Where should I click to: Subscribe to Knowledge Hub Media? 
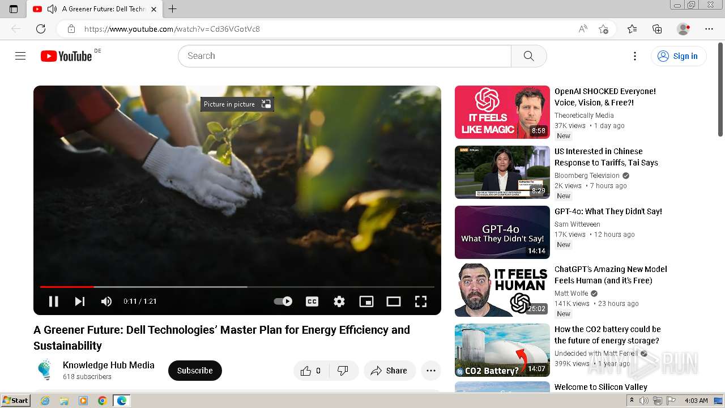(x=195, y=371)
